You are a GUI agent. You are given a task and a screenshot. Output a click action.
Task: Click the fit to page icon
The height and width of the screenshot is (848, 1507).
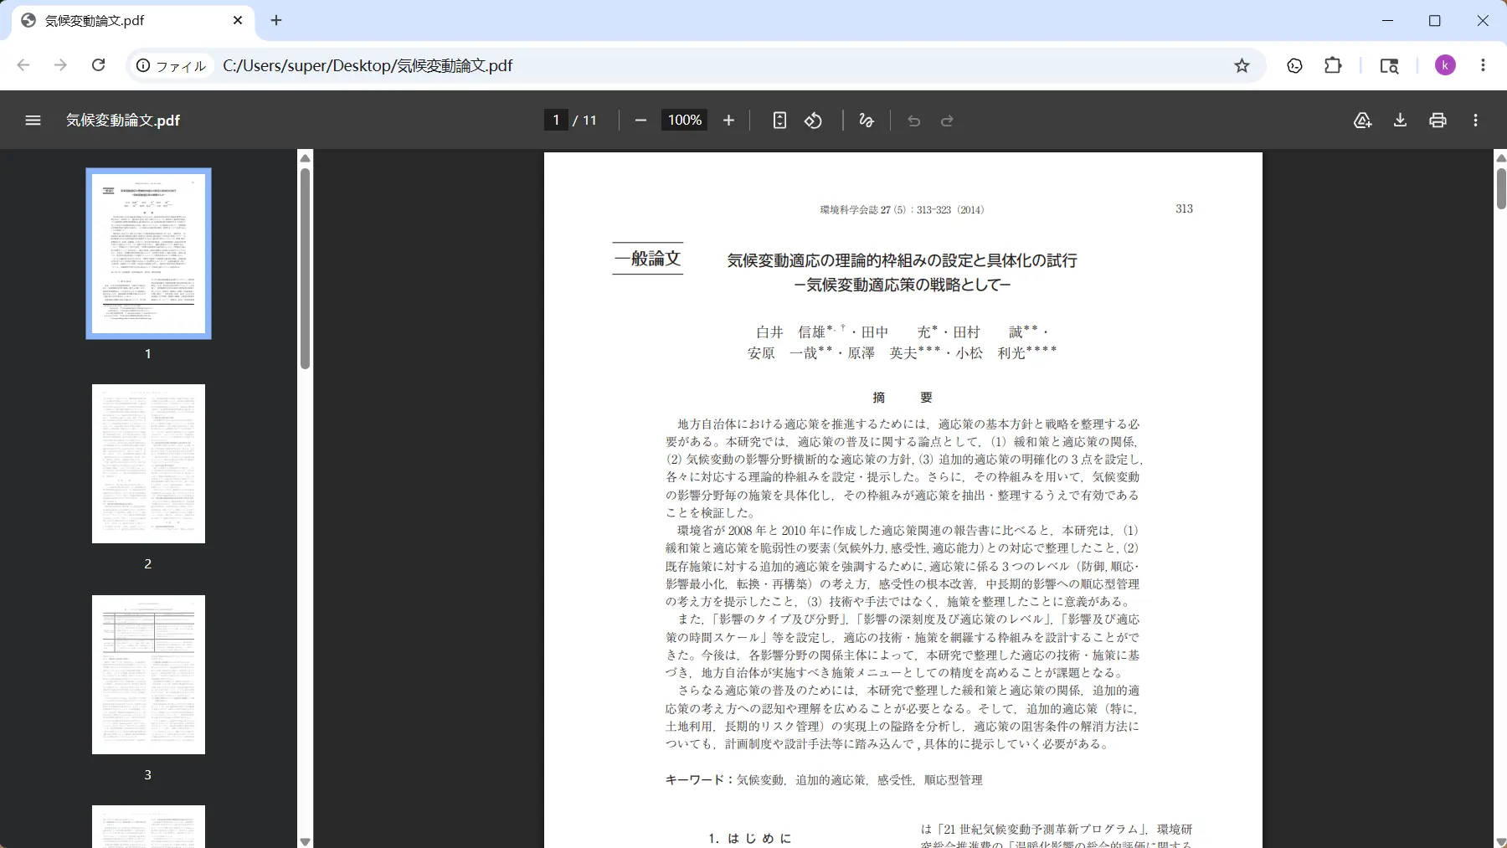pos(779,121)
